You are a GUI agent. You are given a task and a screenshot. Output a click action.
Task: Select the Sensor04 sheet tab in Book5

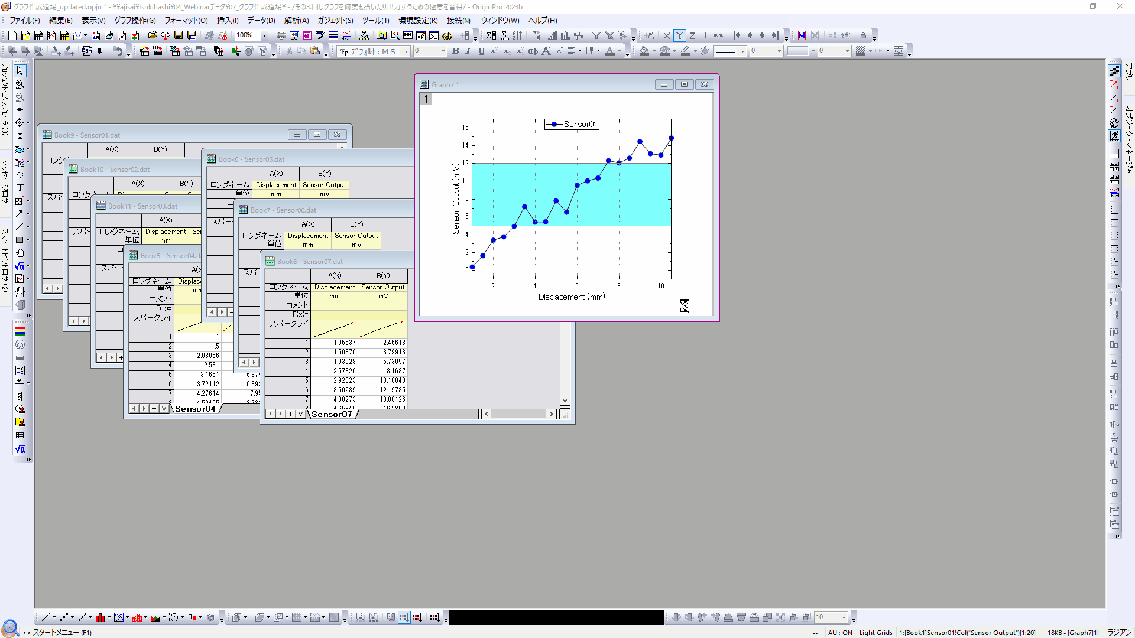tap(195, 409)
